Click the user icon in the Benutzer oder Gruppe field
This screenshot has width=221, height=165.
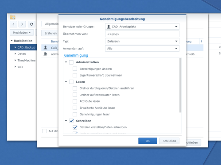[x=109, y=27]
